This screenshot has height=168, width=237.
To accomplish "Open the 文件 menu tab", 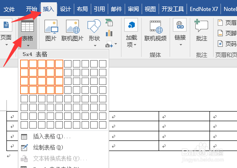I will (x=9, y=9).
